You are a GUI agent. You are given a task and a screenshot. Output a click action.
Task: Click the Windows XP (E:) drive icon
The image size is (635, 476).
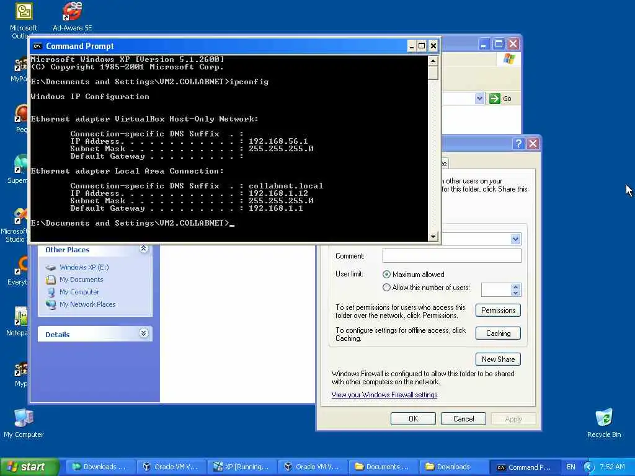(51, 268)
